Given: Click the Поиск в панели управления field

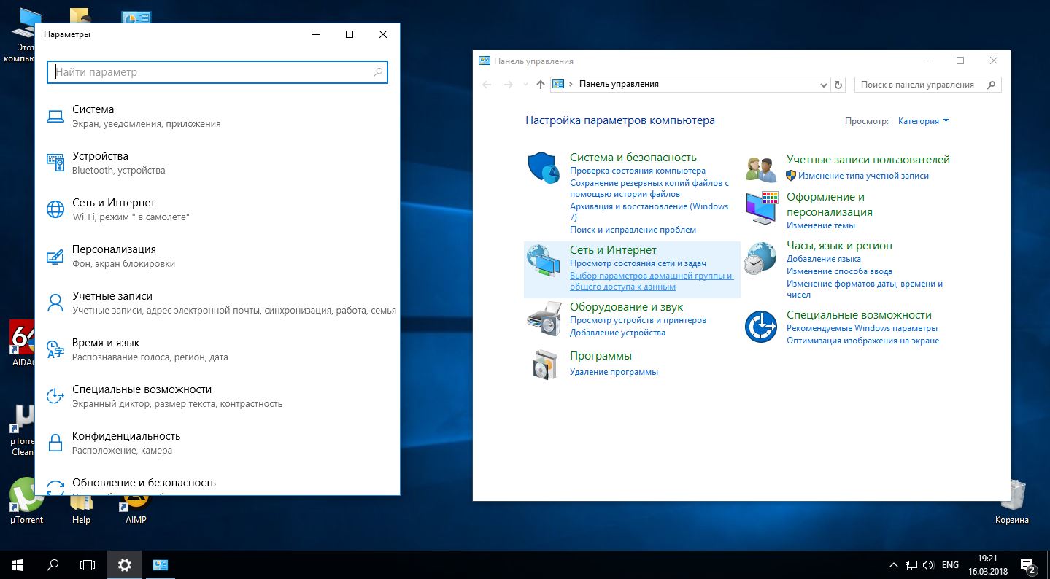Looking at the screenshot, I should pos(927,85).
